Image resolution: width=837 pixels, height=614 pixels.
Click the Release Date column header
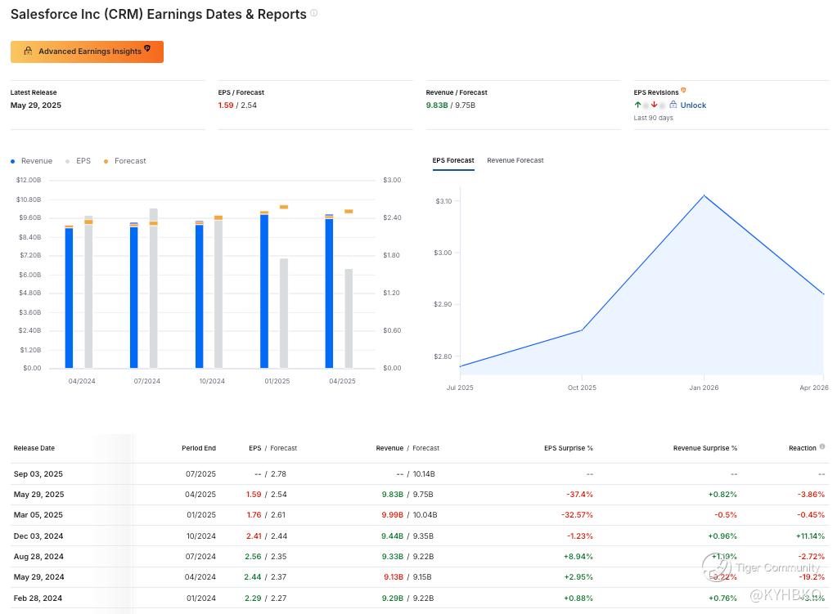point(34,448)
